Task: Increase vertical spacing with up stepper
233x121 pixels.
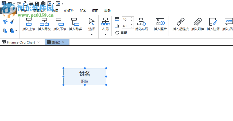Action: point(131,25)
